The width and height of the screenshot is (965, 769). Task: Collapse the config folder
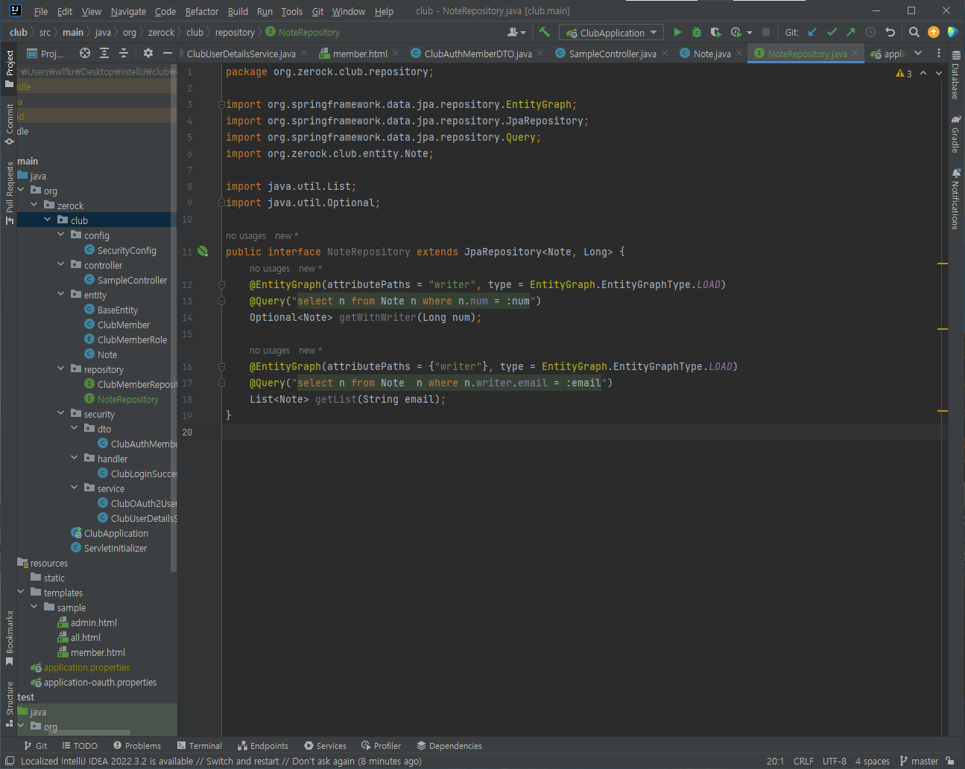[61, 234]
